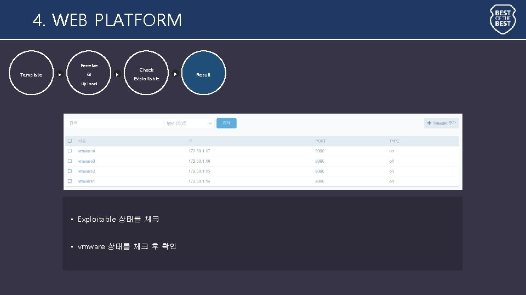Click the 'on' type value for vmware4
Image resolution: width=526 pixels, height=295 pixels.
(x=391, y=151)
